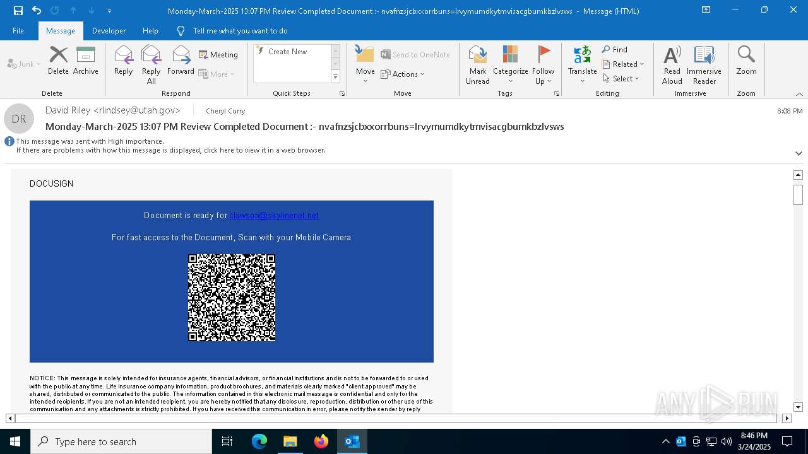Open the File menu
The height and width of the screenshot is (454, 808).
click(x=18, y=31)
